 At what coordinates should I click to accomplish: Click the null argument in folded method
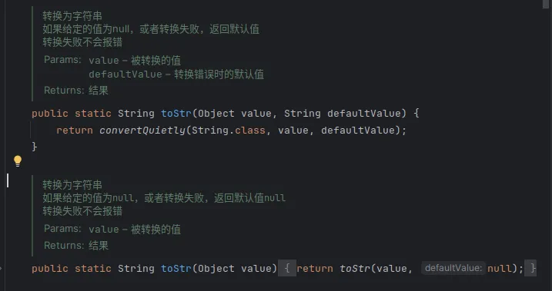click(500, 269)
